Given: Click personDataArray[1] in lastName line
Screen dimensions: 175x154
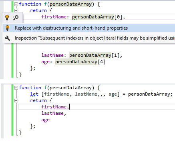Looking at the screenshot, I should coord(94,55).
